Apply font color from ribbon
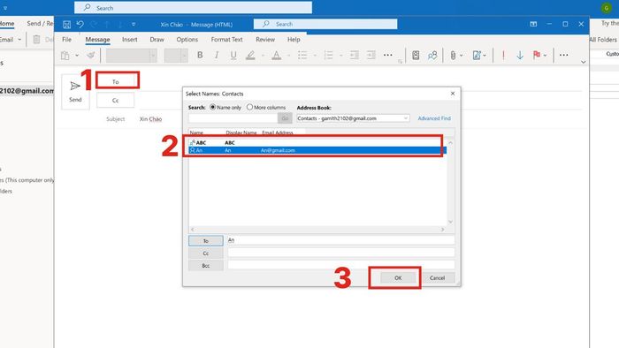The height and width of the screenshot is (348, 619). [x=276, y=55]
